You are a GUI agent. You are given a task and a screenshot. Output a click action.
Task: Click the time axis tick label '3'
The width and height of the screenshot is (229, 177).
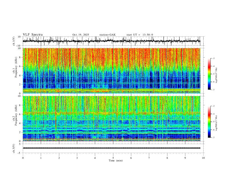coord(77,158)
